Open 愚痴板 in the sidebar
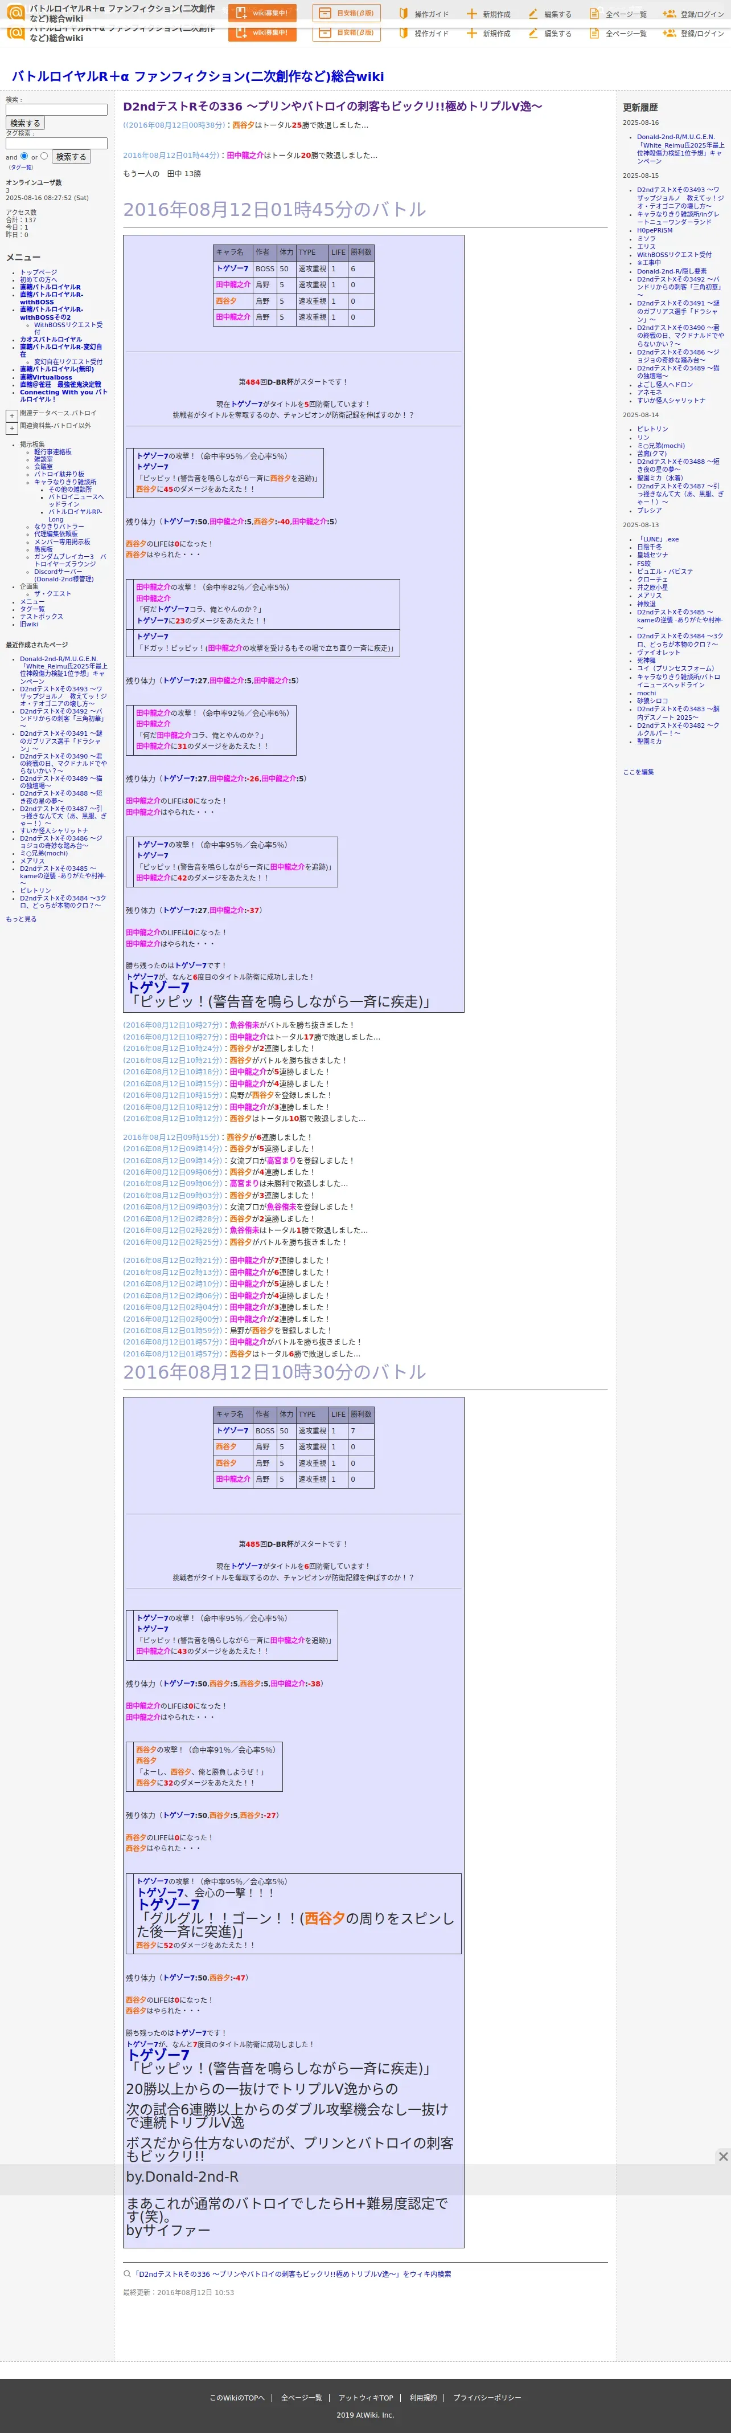 (x=43, y=550)
